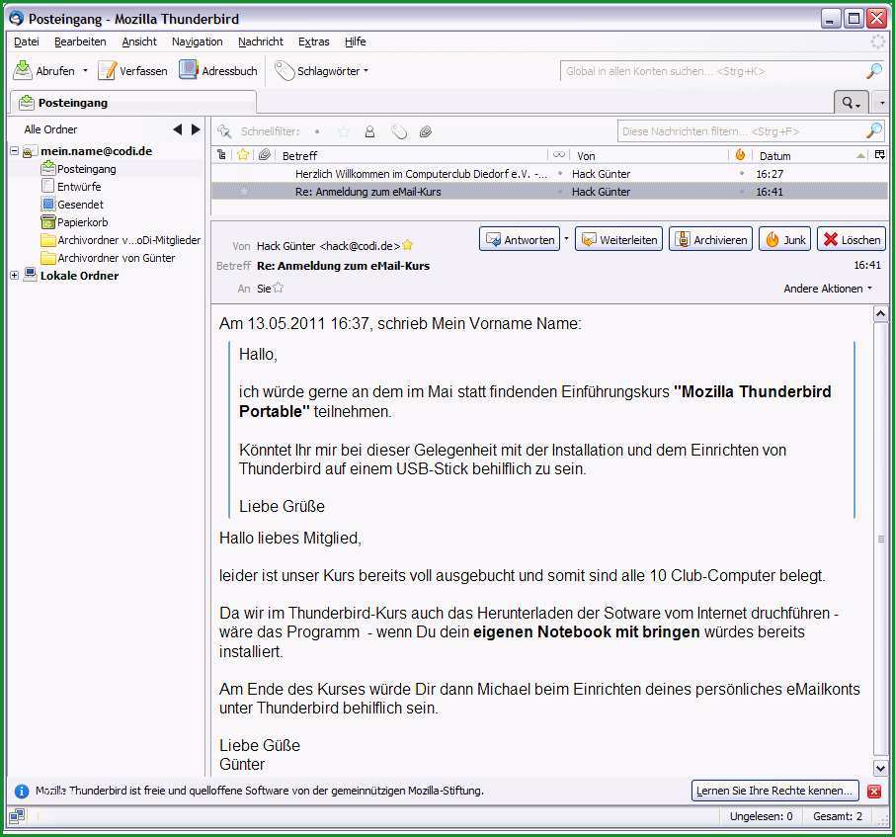895x837 pixels.
Task: Open the Extras menu
Action: tap(313, 42)
